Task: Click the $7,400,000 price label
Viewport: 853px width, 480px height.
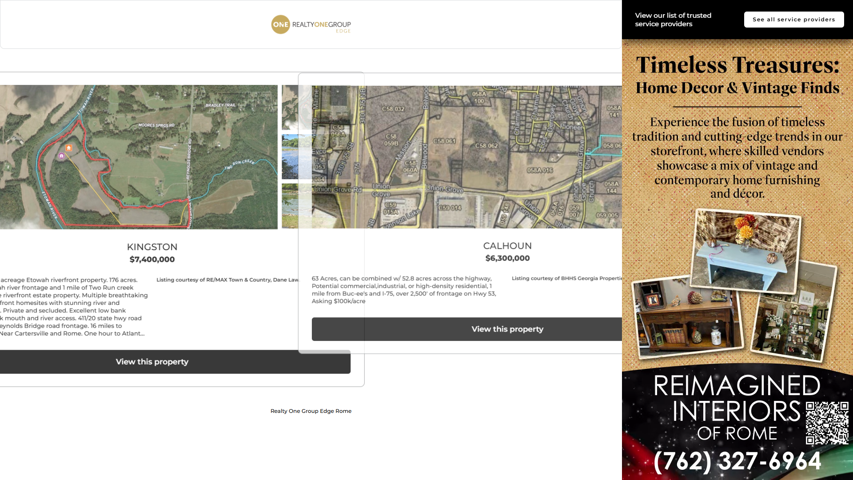Action: 152,260
